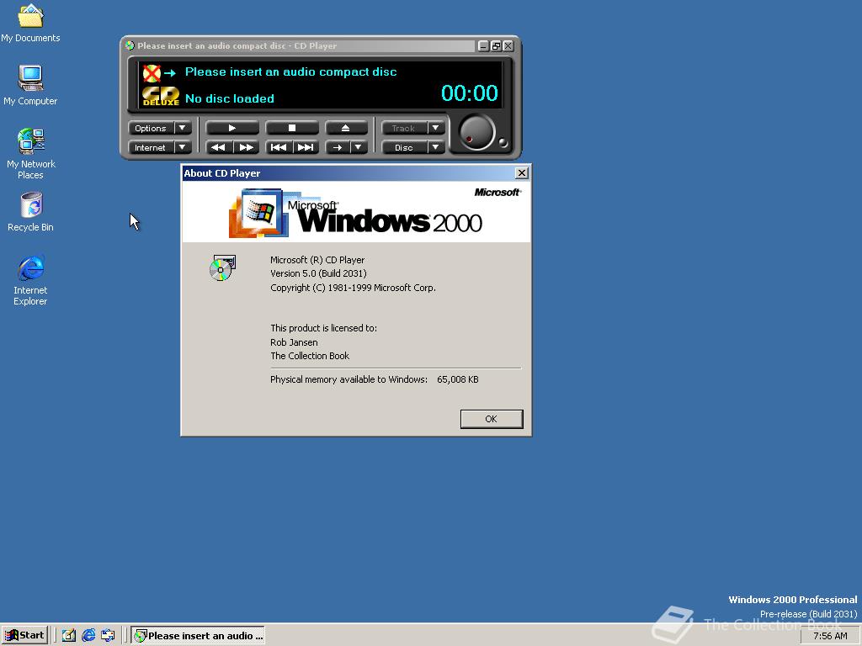Click the CD Player title bar icon
The image size is (862, 646).
tap(130, 45)
